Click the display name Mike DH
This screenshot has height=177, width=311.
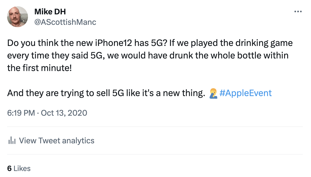(x=50, y=12)
